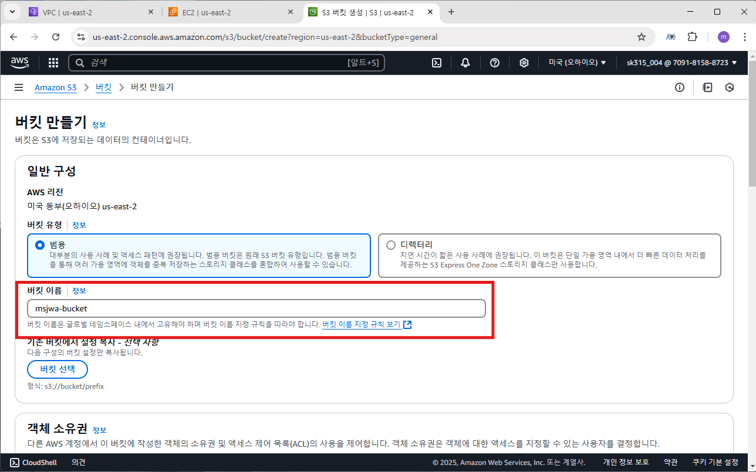Click the browser address bar URL
756x472 pixels.
[x=265, y=37]
